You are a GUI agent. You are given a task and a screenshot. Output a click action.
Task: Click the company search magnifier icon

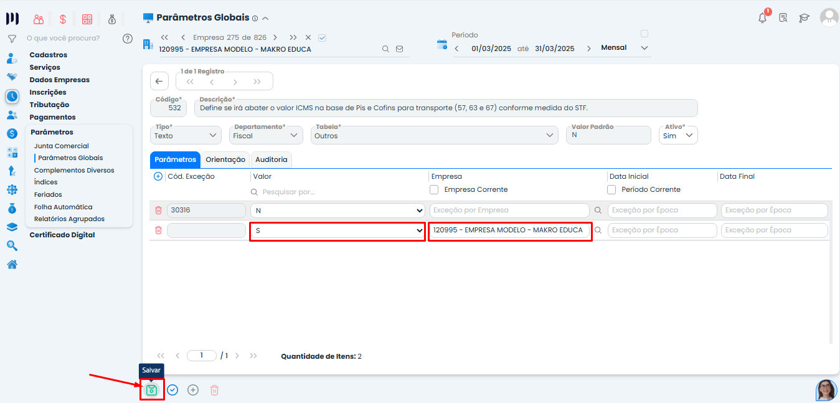(x=385, y=49)
